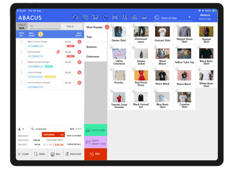The width and height of the screenshot is (234, 169).
Task: Select the Tops category
Action: click(x=95, y=37)
